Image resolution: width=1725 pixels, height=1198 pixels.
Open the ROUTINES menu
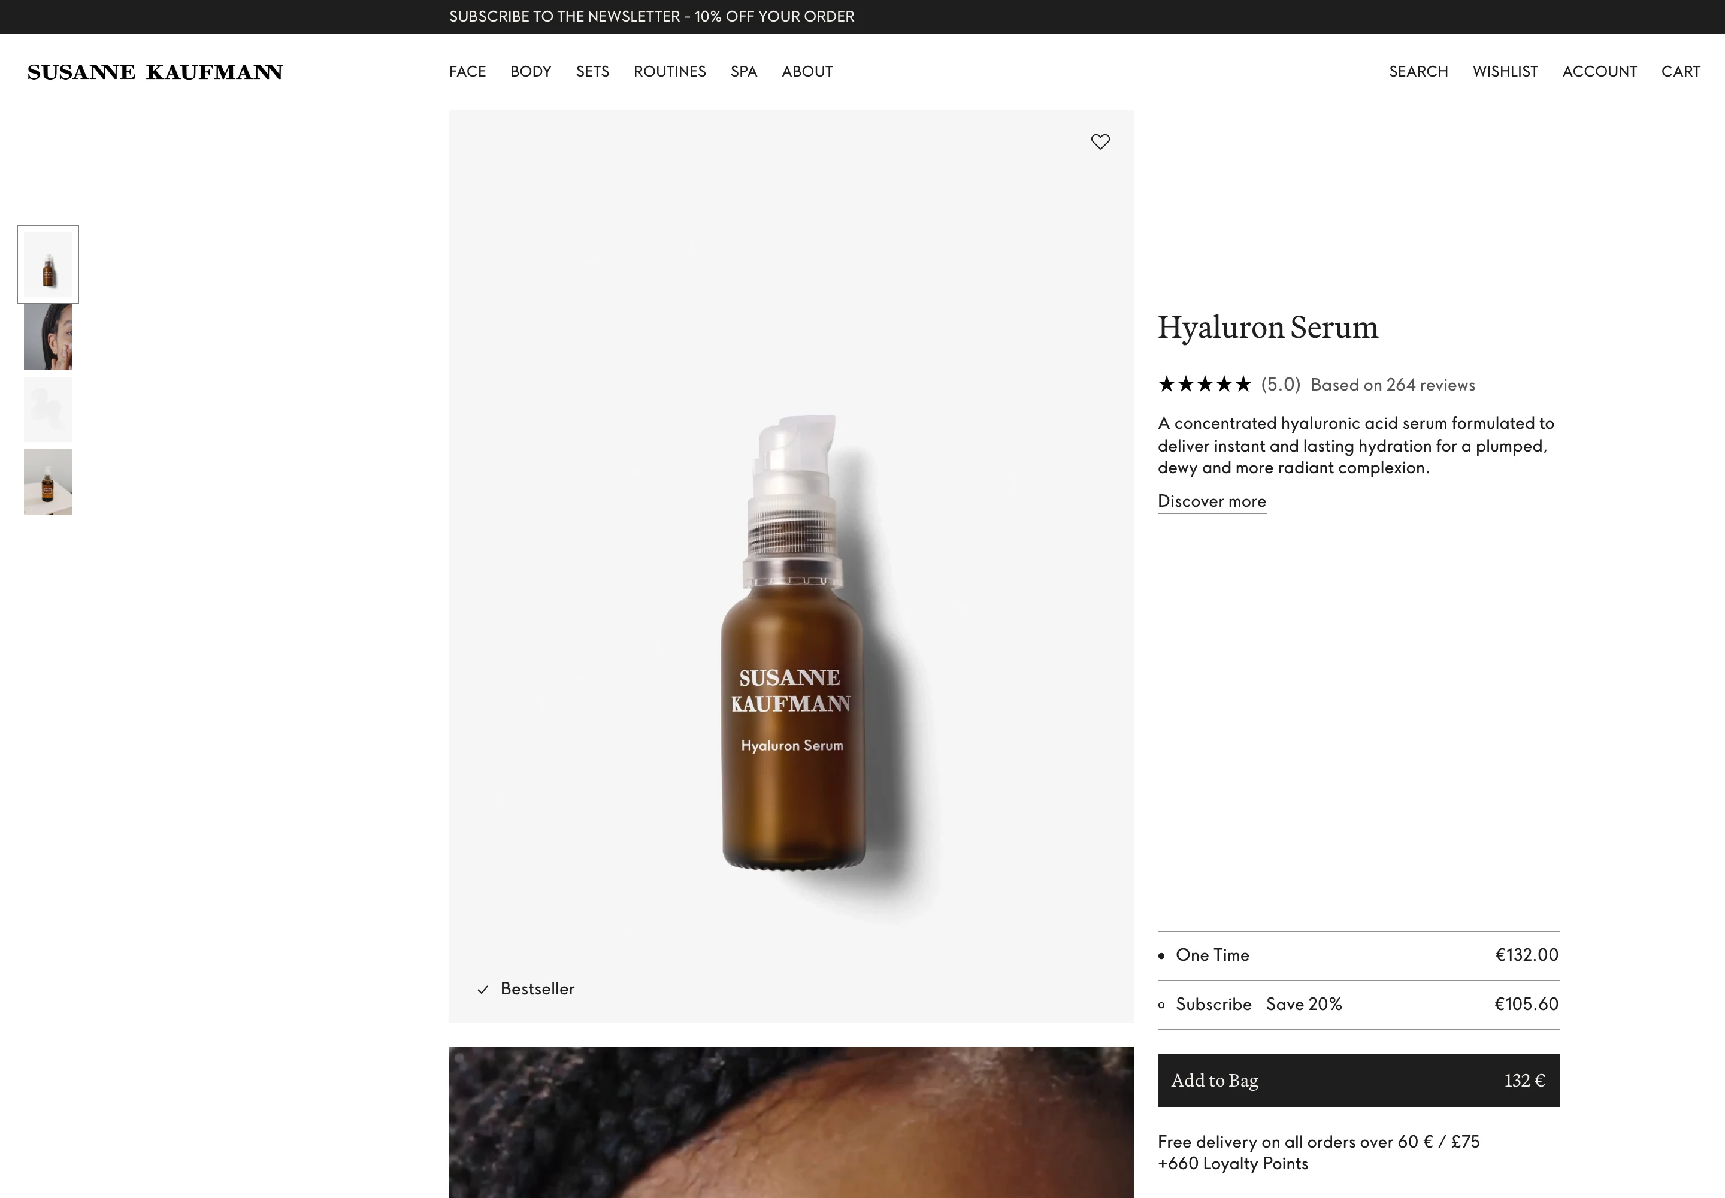coord(670,71)
